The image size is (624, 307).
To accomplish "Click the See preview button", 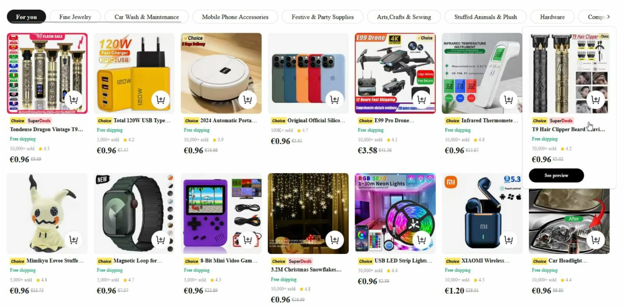I will 556,175.
